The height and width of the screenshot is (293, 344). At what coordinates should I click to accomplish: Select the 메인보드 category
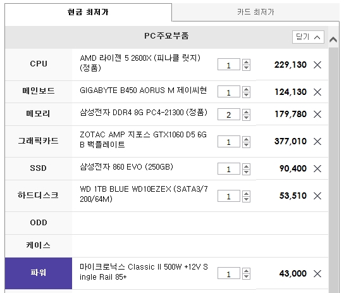tap(39, 91)
